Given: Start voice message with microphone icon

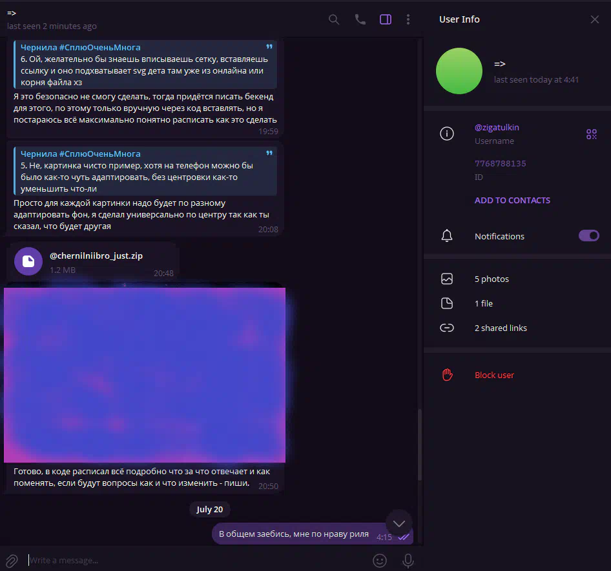Looking at the screenshot, I should click(408, 561).
